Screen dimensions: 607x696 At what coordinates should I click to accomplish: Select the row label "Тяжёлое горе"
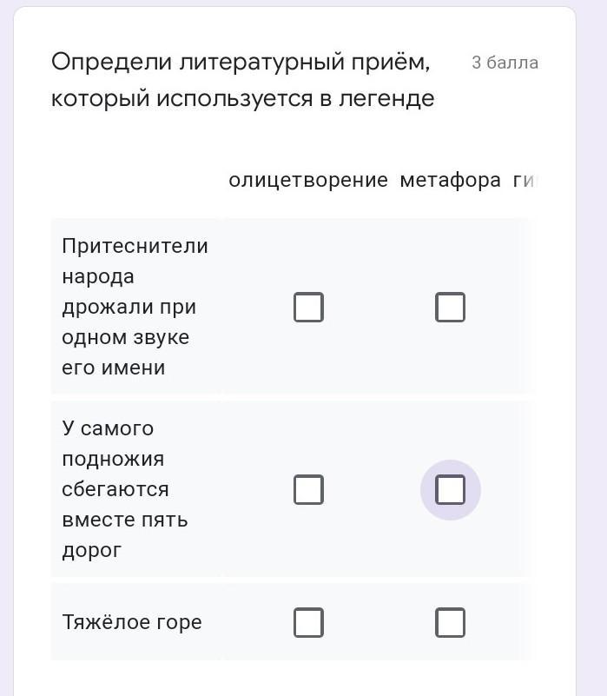(x=132, y=622)
